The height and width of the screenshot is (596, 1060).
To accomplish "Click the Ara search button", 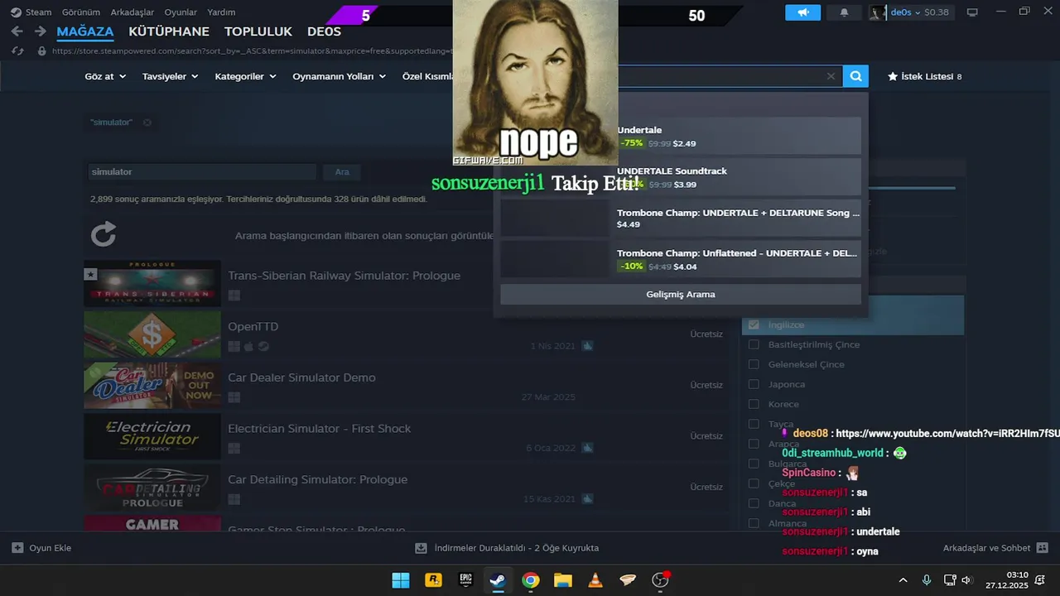I will click(x=342, y=172).
